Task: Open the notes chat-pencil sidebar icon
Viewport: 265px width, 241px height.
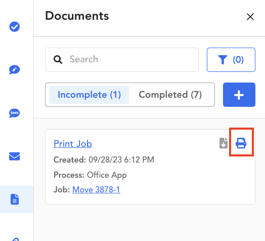Action: [14, 69]
